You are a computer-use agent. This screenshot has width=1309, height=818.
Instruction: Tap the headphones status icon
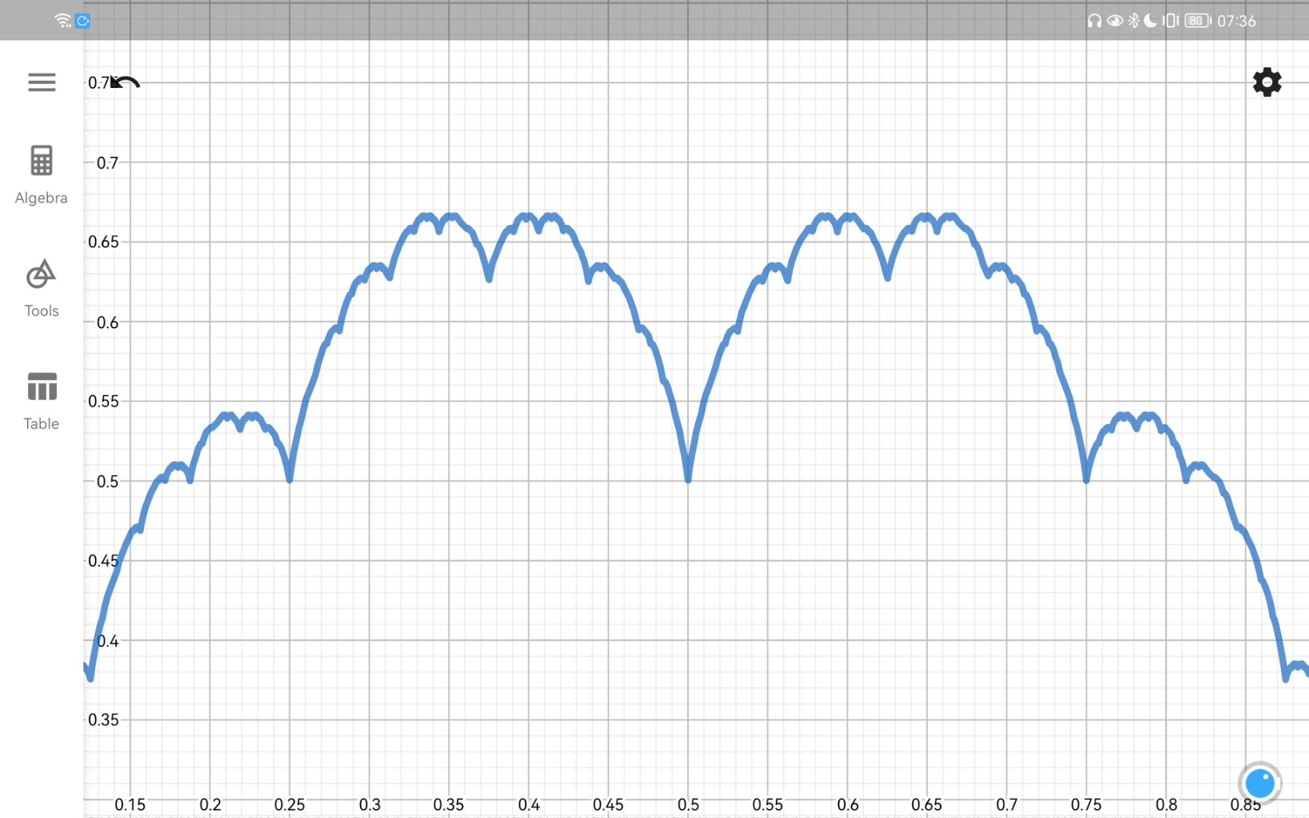point(1094,20)
